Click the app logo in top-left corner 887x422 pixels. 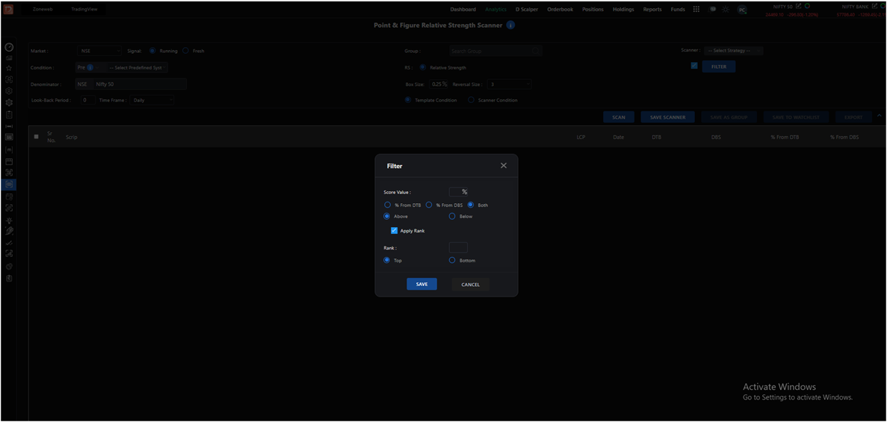pyautogui.click(x=8, y=9)
